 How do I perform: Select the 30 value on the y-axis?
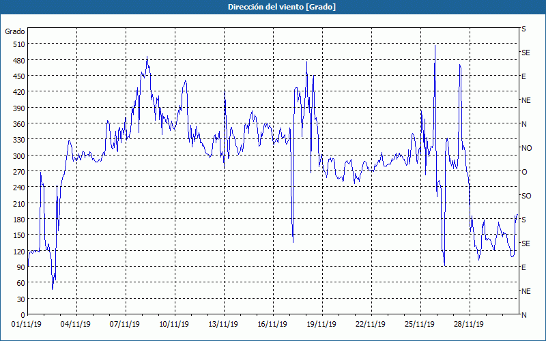(x=21, y=299)
